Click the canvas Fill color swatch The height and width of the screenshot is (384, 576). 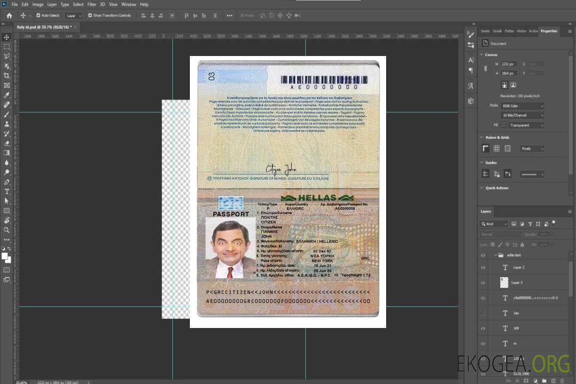point(504,125)
